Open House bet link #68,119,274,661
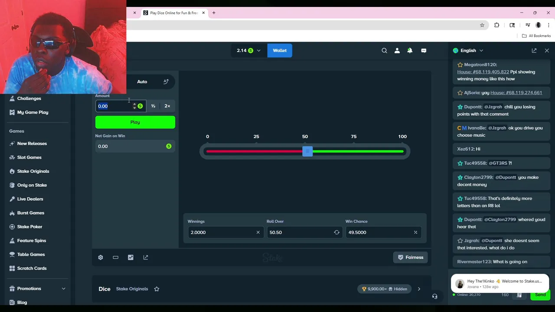 pyautogui.click(x=516, y=93)
